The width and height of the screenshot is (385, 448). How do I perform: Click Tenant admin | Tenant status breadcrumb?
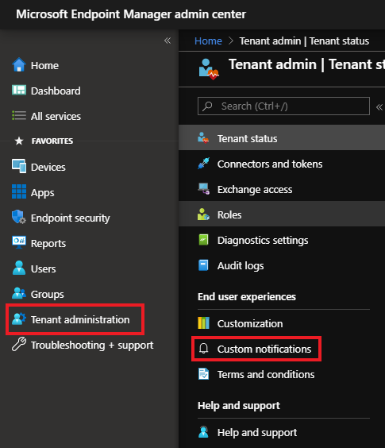[304, 41]
